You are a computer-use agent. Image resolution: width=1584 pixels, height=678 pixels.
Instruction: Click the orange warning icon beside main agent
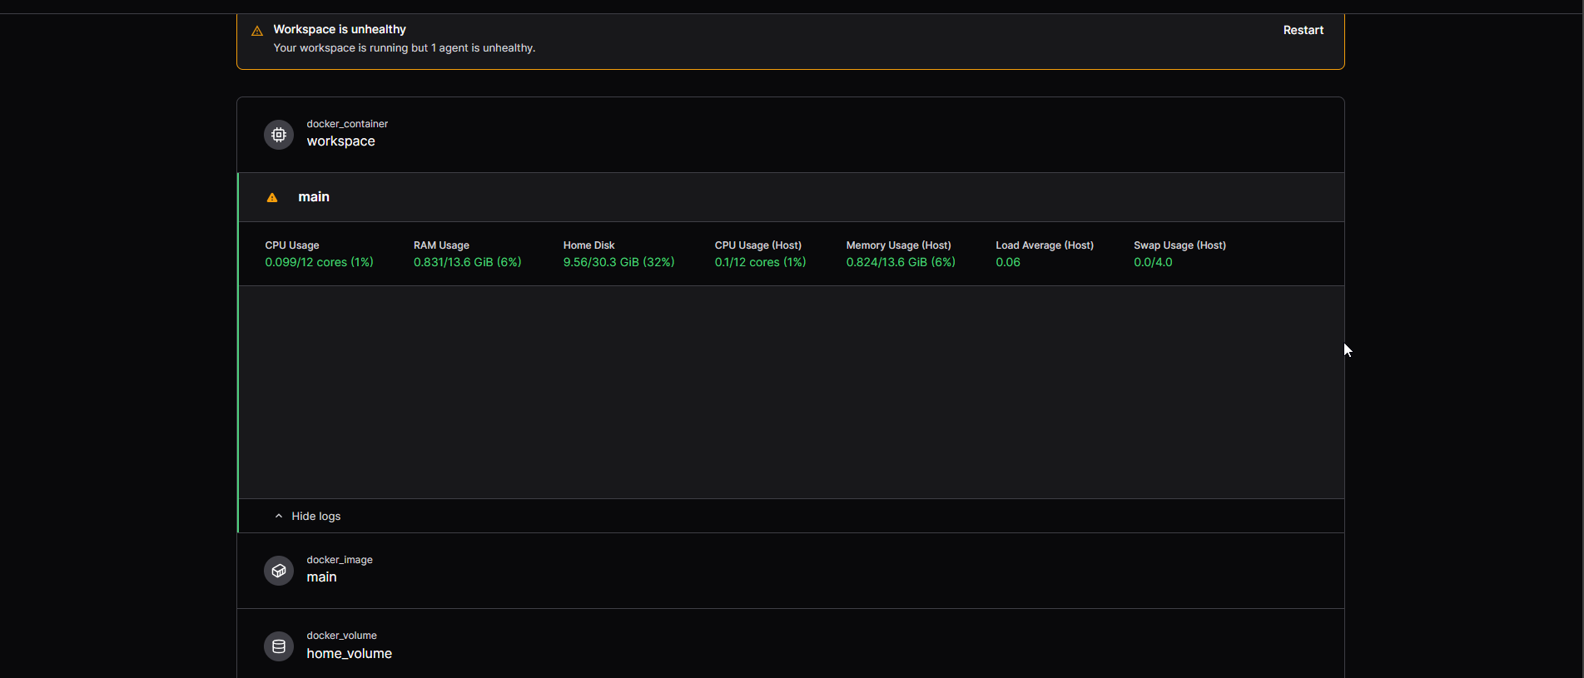click(x=272, y=197)
